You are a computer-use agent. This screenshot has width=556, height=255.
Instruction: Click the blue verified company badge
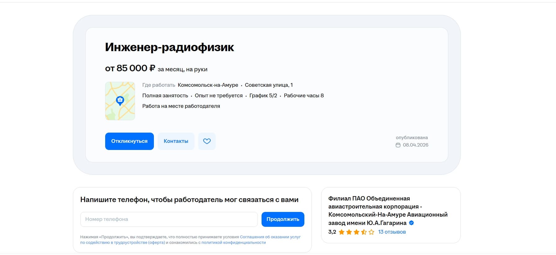click(411, 223)
